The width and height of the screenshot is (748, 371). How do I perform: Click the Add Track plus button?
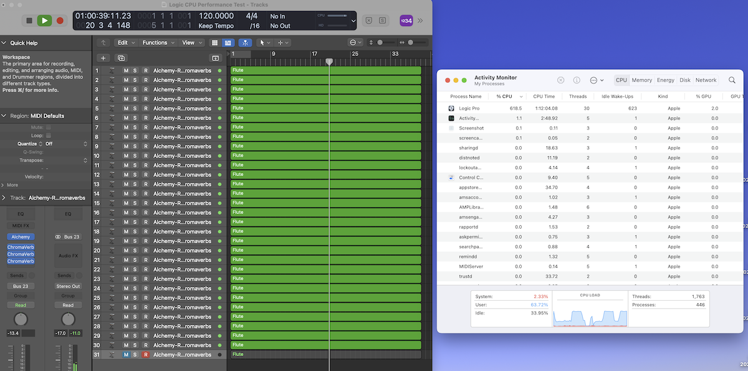[x=103, y=58]
